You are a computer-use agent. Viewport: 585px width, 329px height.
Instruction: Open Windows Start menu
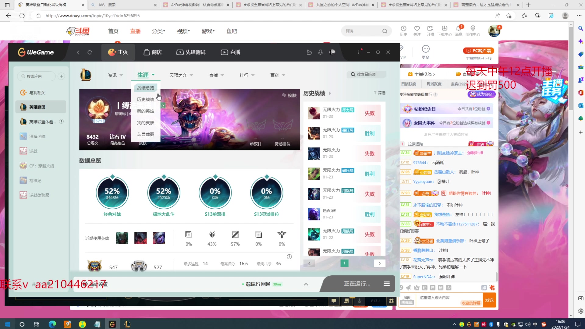(x=7, y=324)
